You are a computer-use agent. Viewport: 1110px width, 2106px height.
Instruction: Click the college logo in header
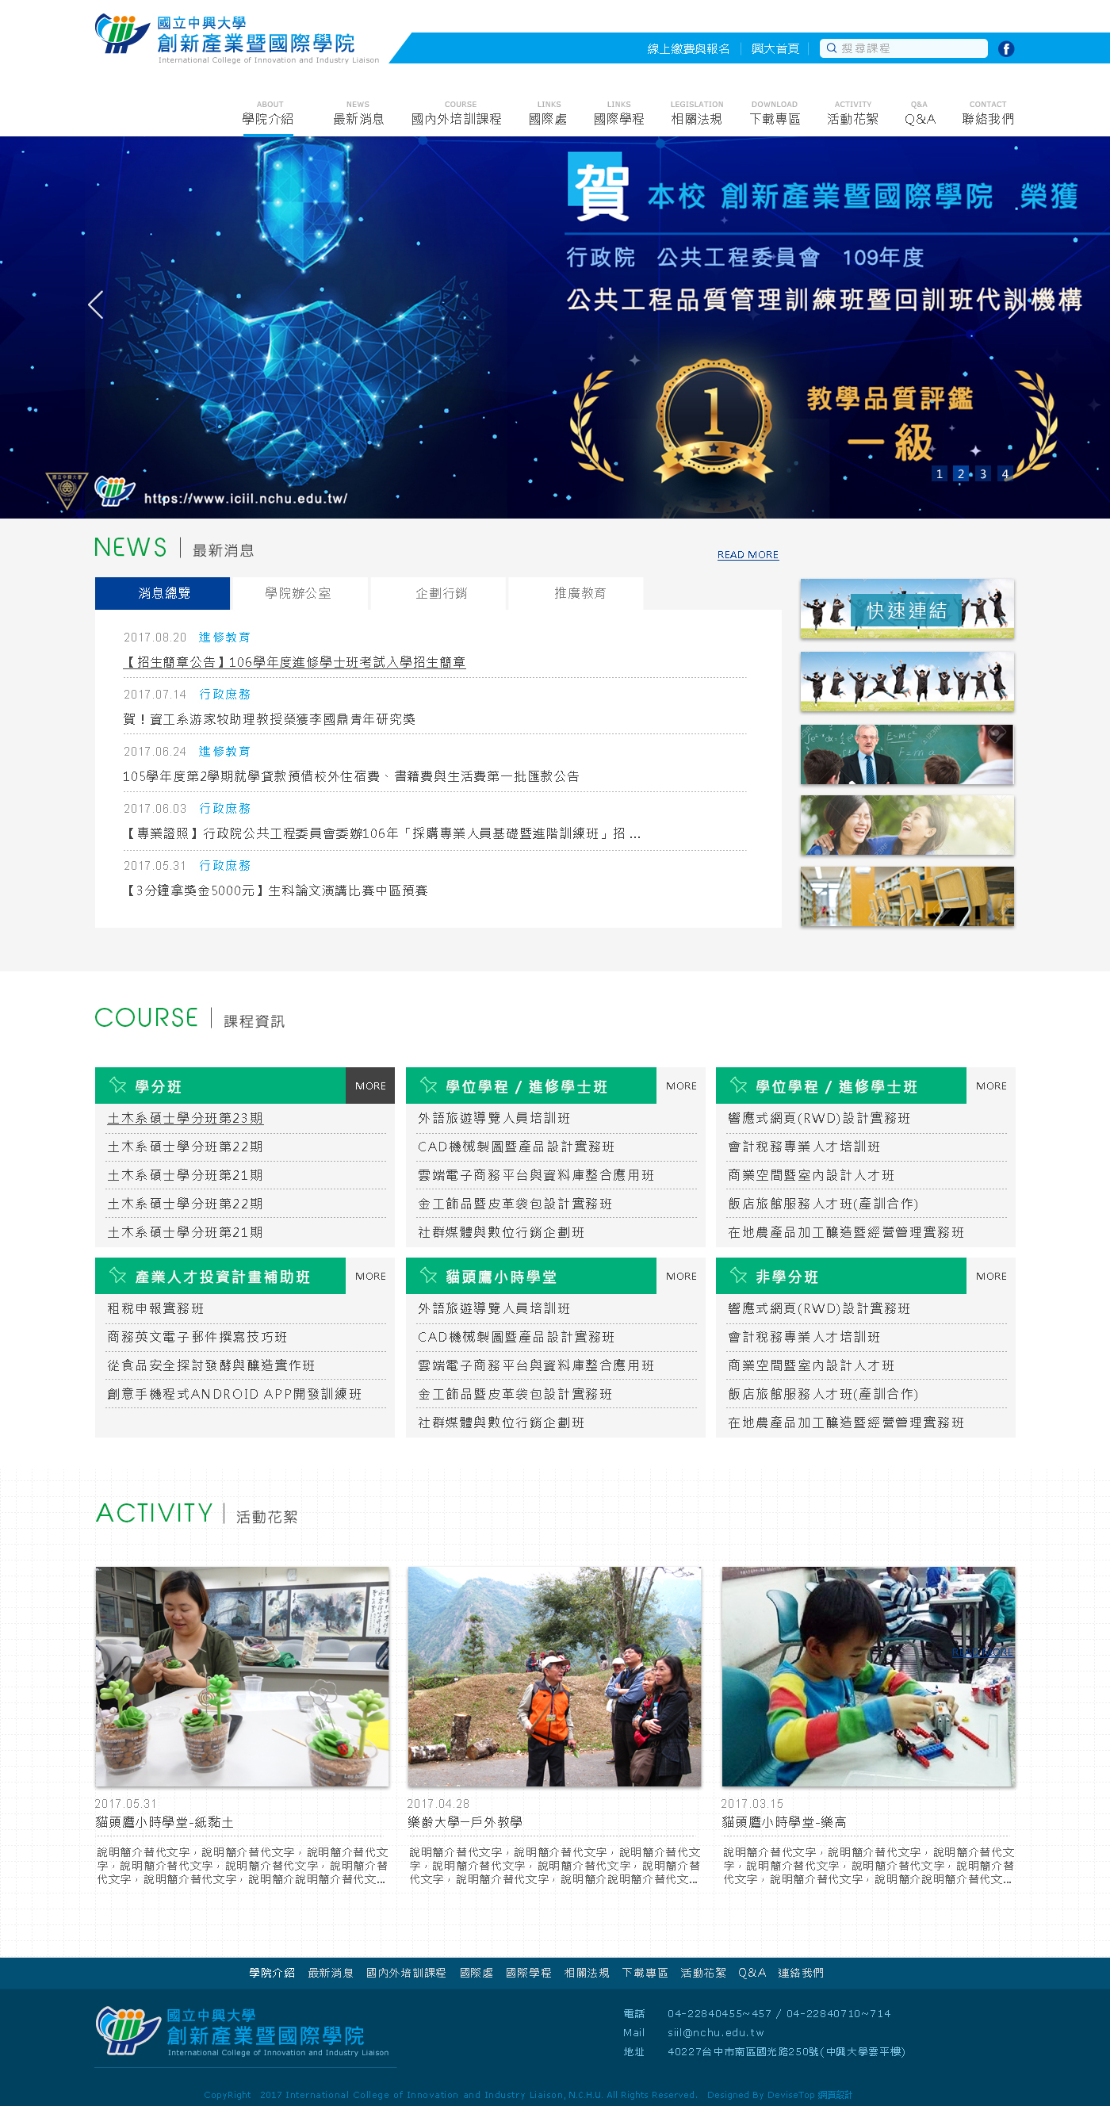click(237, 37)
